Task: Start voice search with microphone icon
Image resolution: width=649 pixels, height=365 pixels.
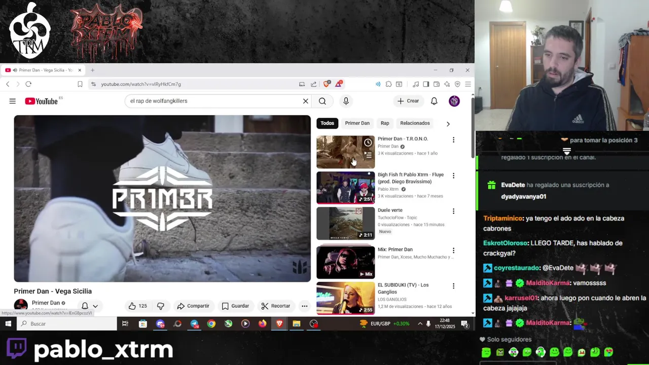Action: click(x=346, y=101)
